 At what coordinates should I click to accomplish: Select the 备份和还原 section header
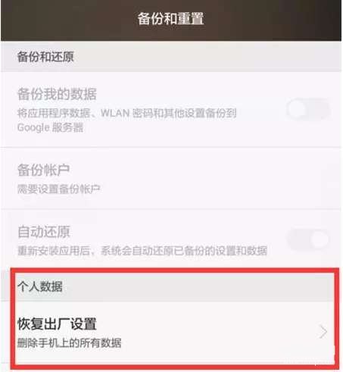(x=45, y=56)
